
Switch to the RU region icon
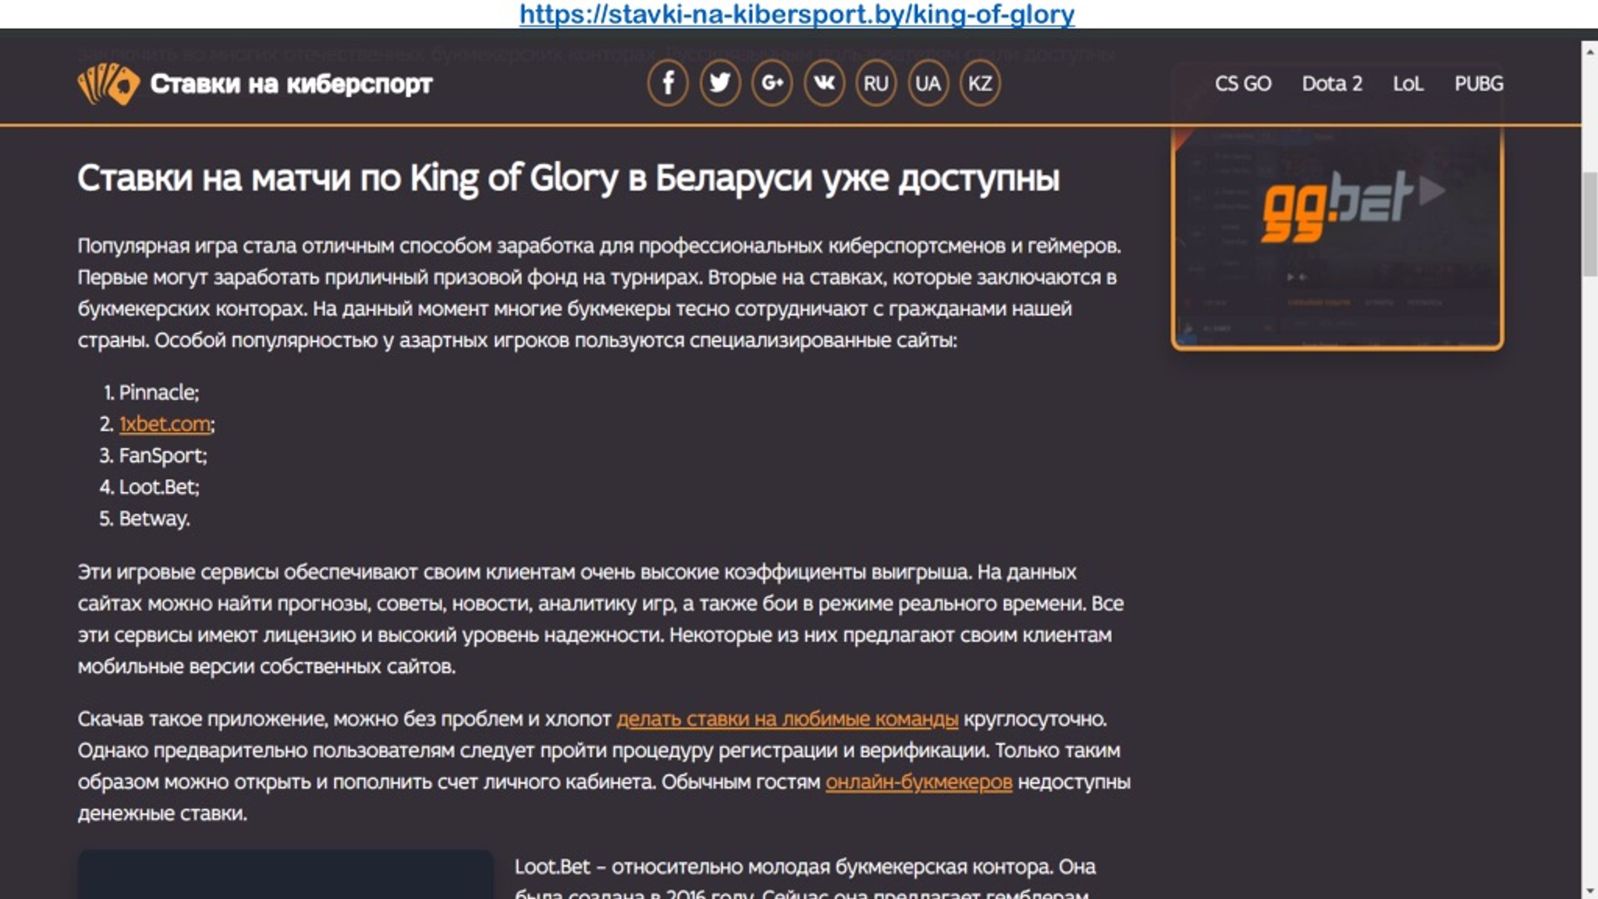[876, 83]
